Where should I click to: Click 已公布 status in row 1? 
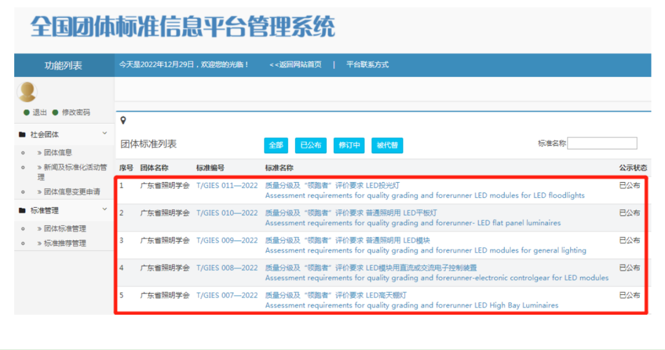tap(629, 185)
